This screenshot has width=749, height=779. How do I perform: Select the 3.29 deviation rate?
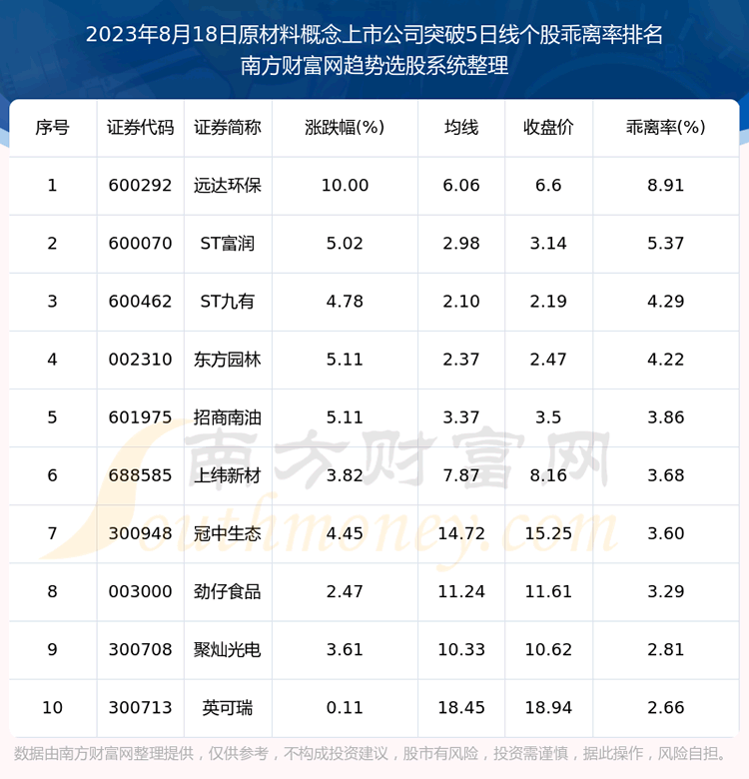pos(665,591)
